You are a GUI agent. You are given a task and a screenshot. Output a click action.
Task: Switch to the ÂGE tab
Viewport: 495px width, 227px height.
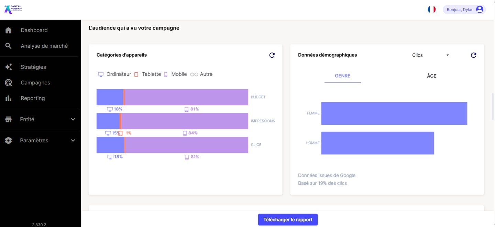point(431,76)
